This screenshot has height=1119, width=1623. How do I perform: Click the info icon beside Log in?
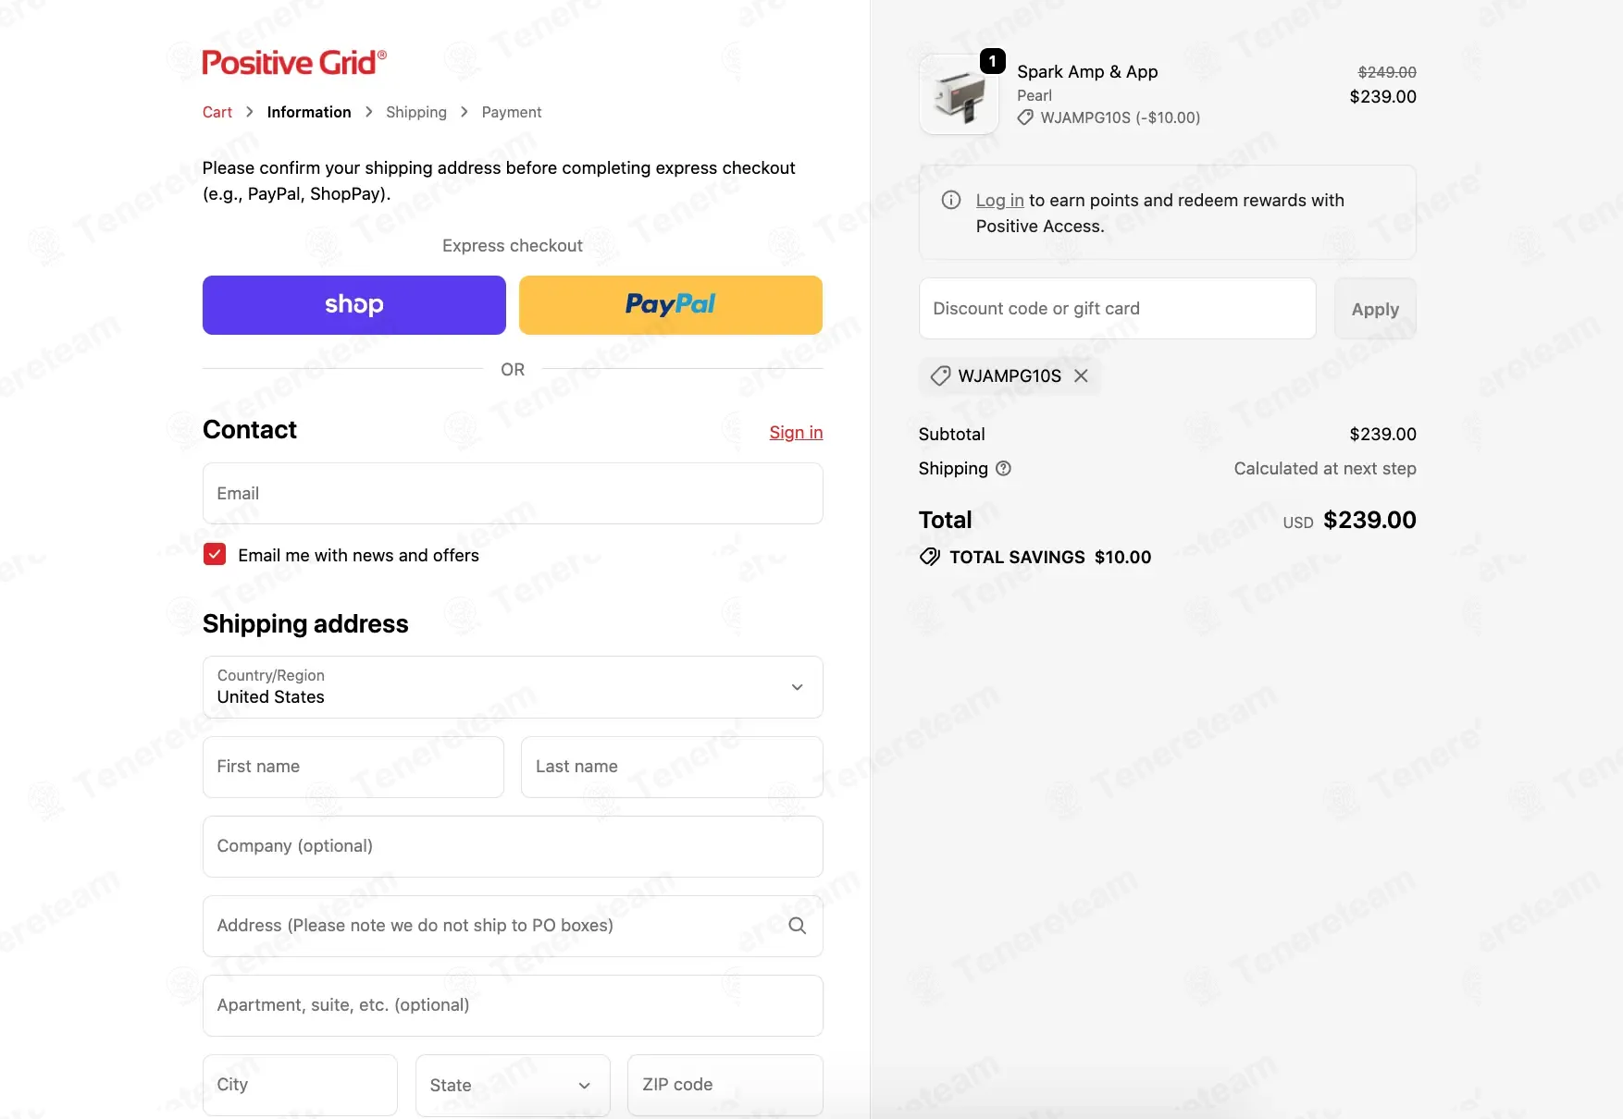pos(950,200)
